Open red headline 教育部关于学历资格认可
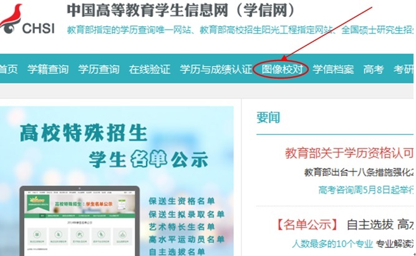Image resolution: width=416 pixels, height=256 pixels. (349, 153)
